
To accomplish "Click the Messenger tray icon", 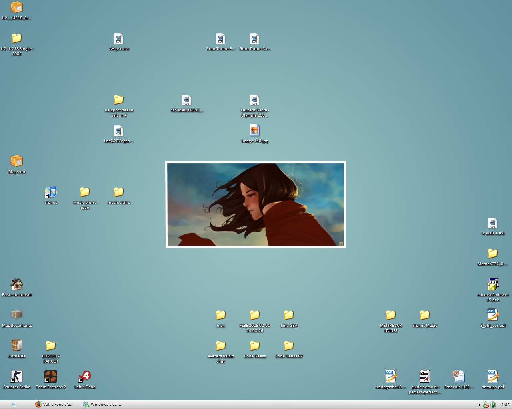I will coord(486,405).
